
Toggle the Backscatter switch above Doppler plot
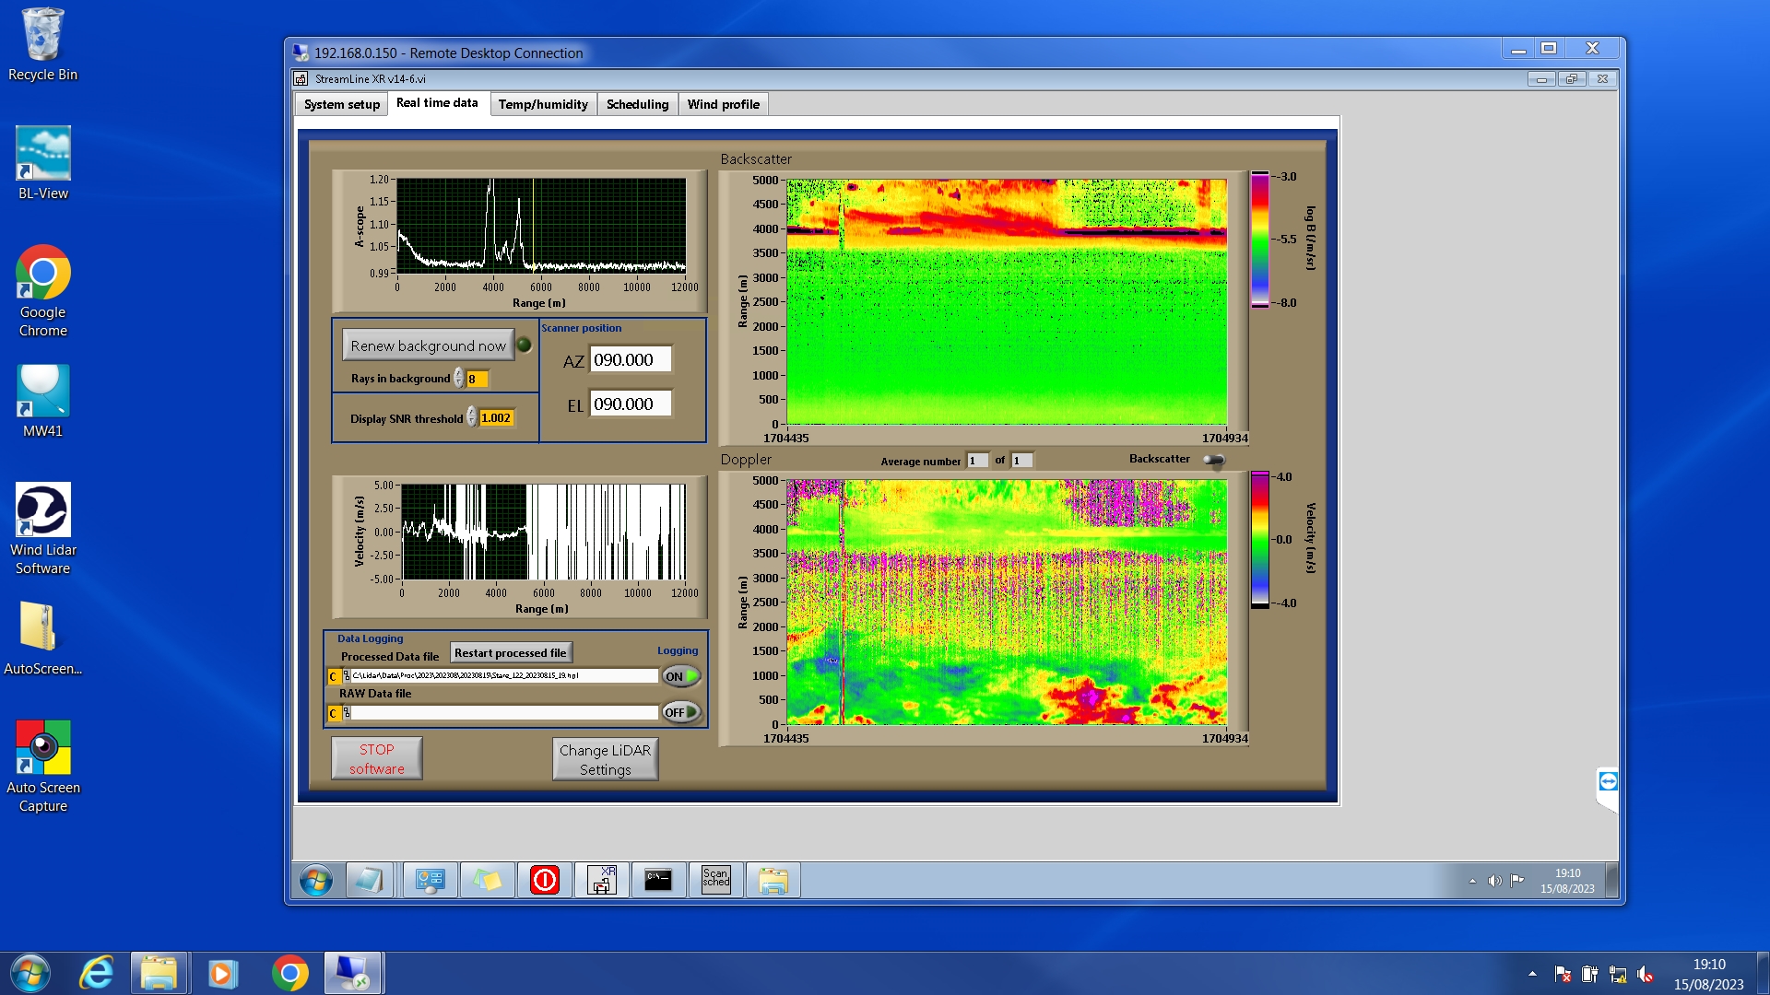coord(1214,460)
